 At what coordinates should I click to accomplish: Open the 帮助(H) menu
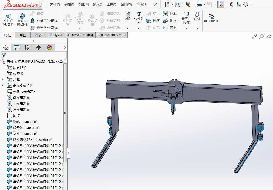pos(141,5)
